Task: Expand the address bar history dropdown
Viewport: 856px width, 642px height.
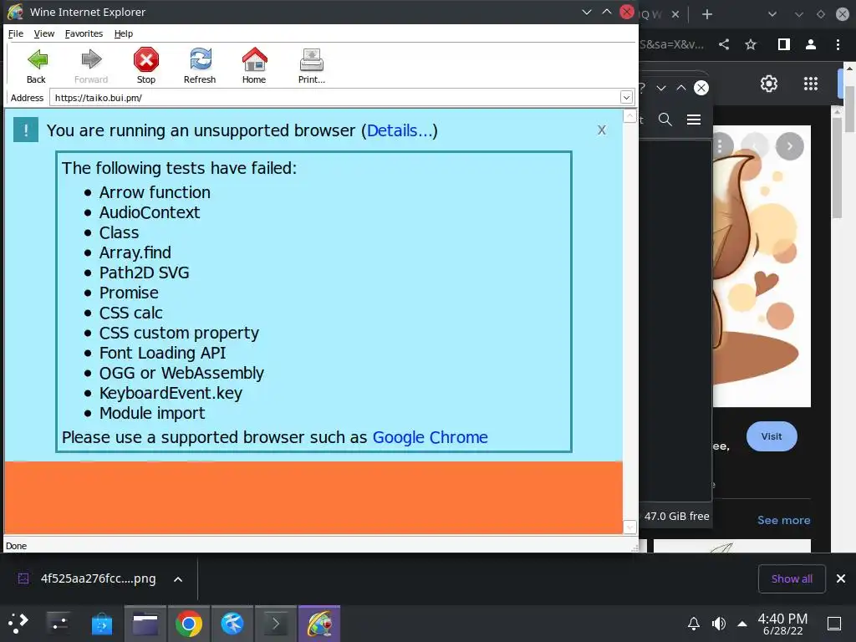Action: (626, 98)
